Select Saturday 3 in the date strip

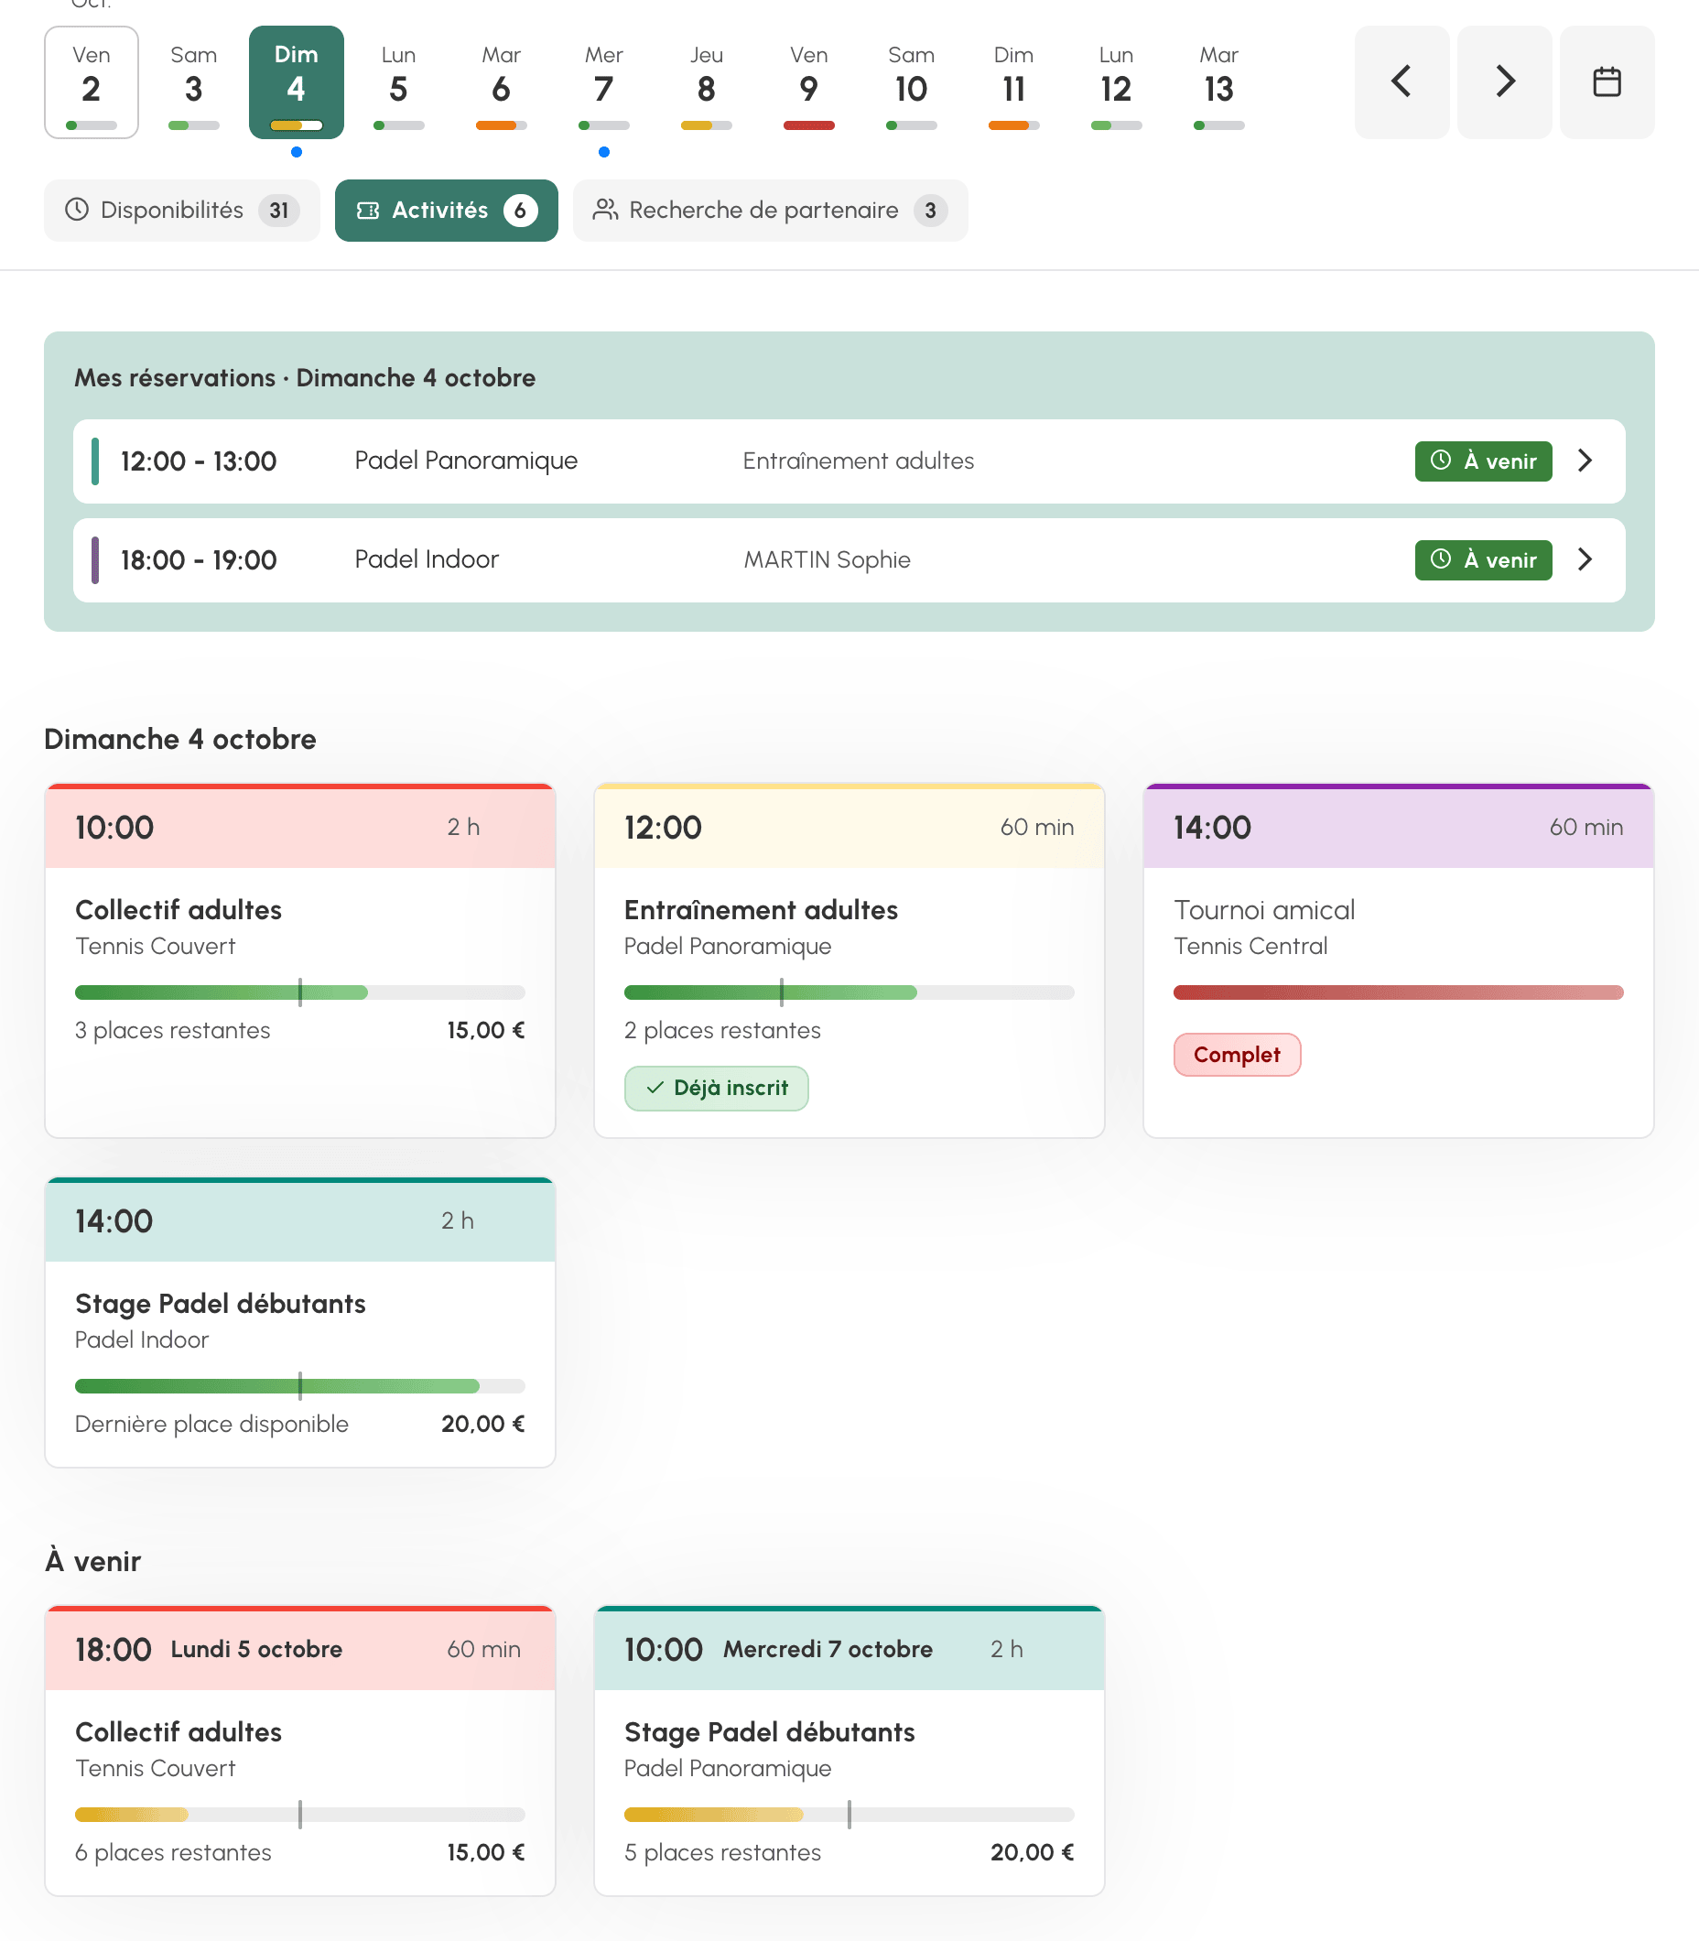193,82
